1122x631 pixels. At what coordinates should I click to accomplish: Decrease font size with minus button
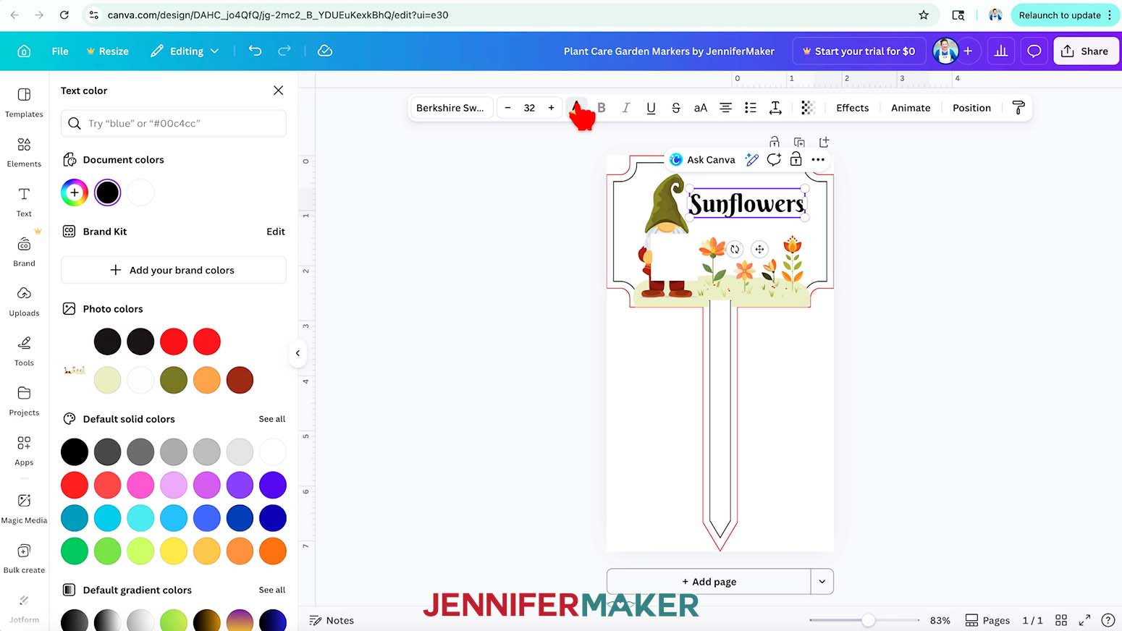(x=507, y=108)
